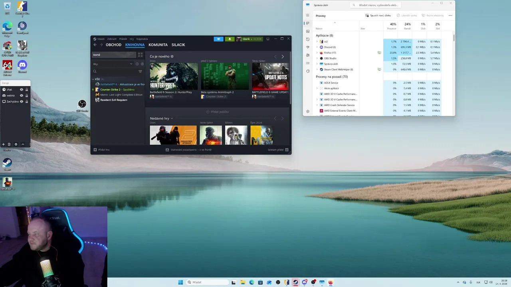
Task: Open Battlefield 6 Season 2 Hunter/Prey news thumbnail
Action: (x=174, y=76)
